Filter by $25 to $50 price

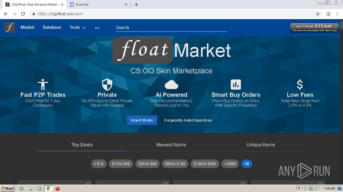pos(147,164)
